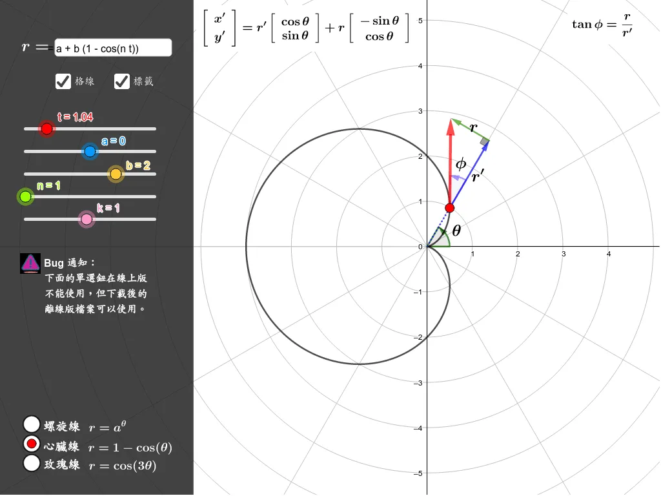This screenshot has height=496, width=661.
Task: Click the n = 1 label
Action: [48, 185]
